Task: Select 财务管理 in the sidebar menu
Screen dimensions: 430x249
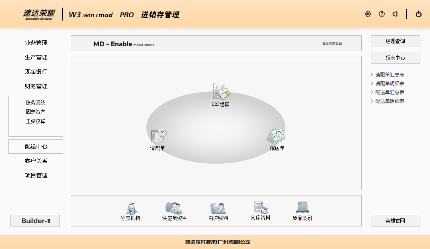Action: [36, 86]
